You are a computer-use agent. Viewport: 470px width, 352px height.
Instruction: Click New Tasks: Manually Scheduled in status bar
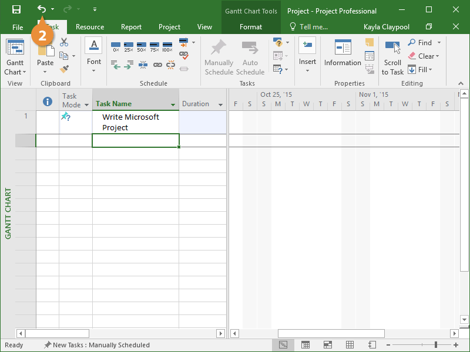[97, 345]
